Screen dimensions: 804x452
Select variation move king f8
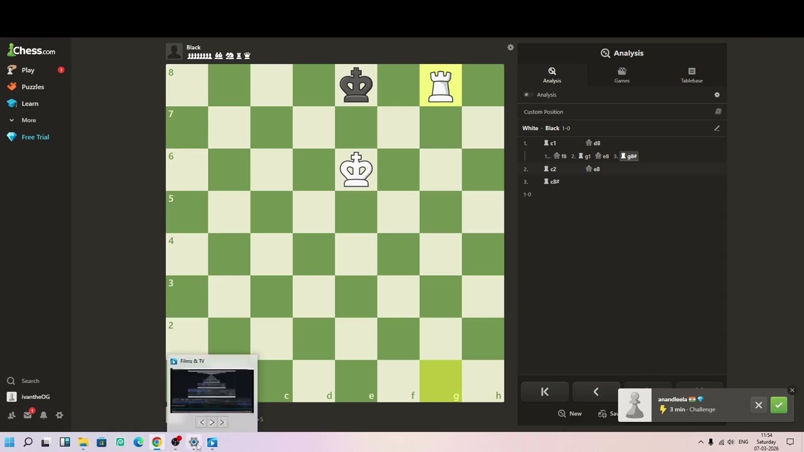560,156
